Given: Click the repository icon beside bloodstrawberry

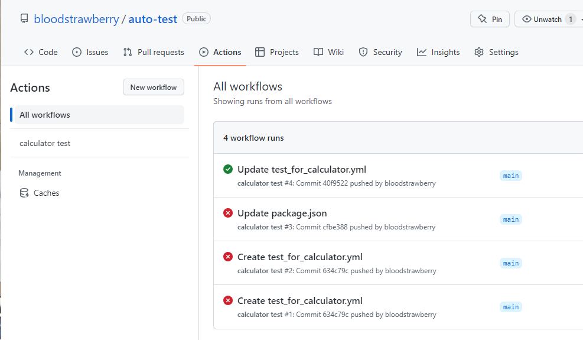Looking at the screenshot, I should pyautogui.click(x=24, y=18).
